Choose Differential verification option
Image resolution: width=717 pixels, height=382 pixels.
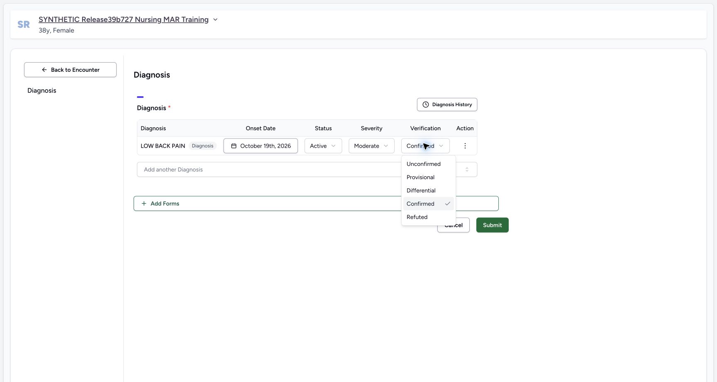point(428,190)
